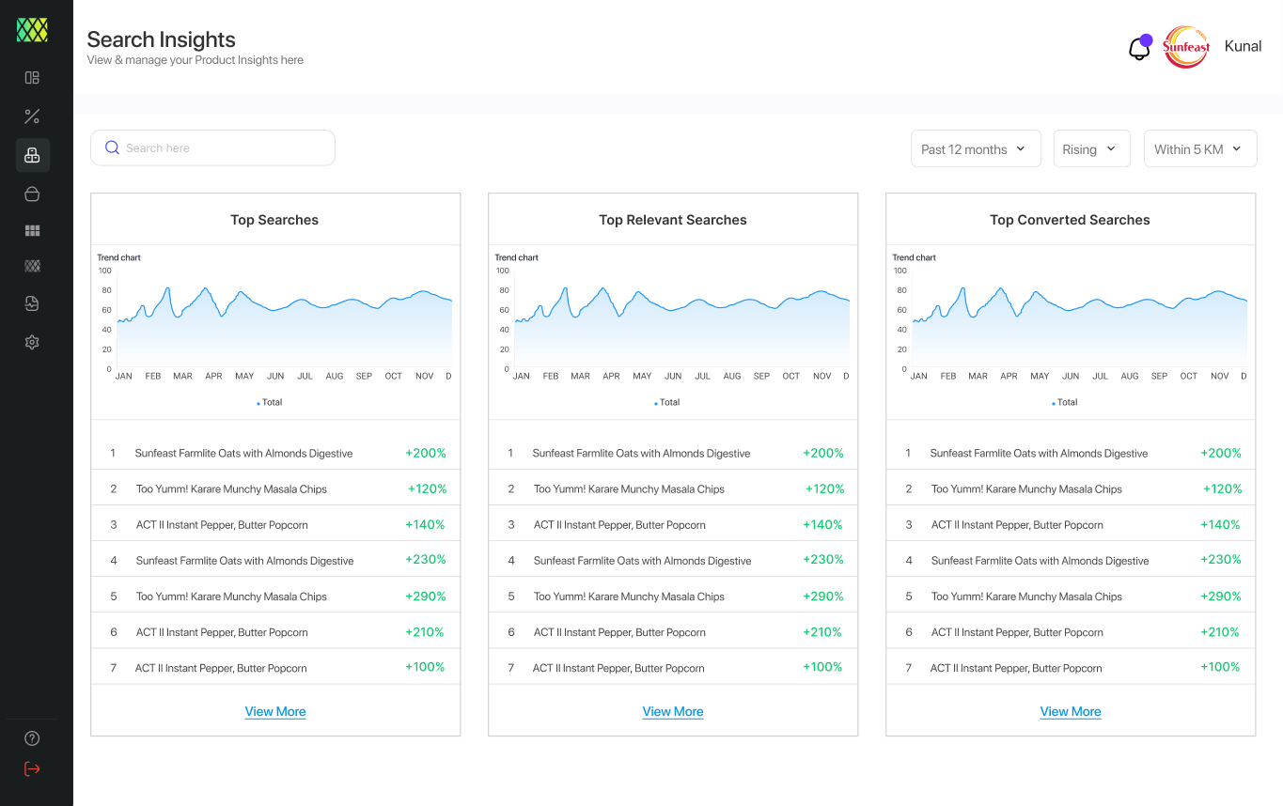
Task: Select row 1 Sunfeast Farmlite in Top Converted Searches
Action: (x=1071, y=453)
